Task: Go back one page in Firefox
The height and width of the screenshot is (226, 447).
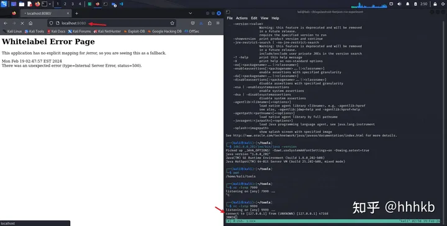Action: coord(6,24)
